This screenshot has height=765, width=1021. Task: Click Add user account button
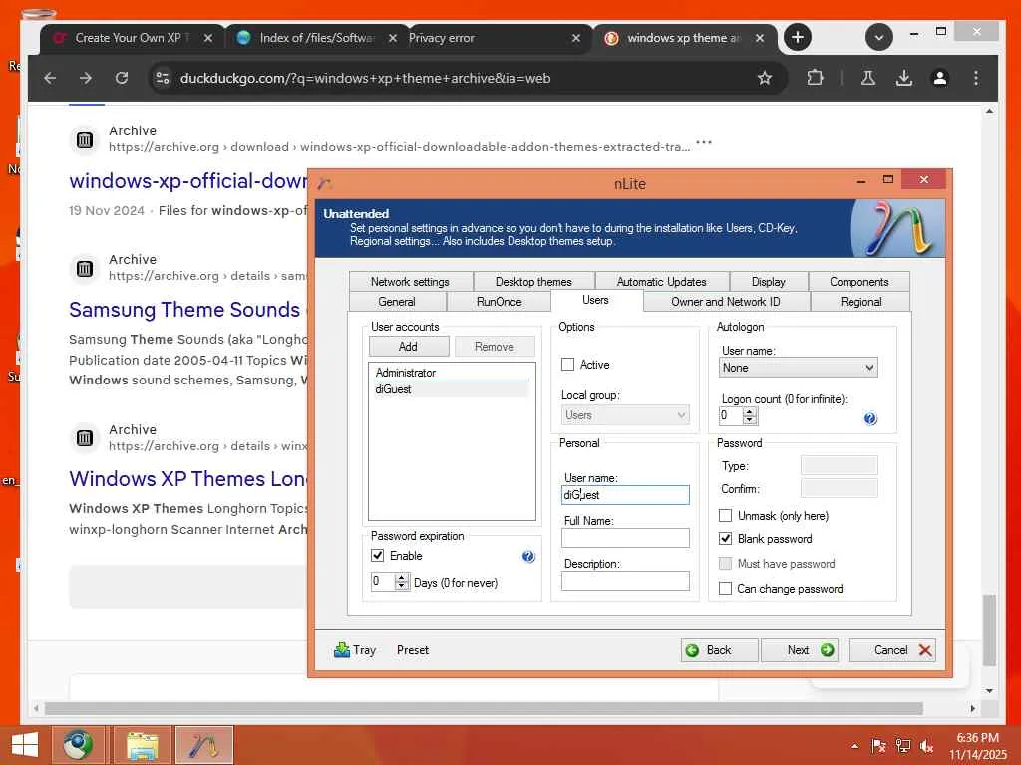tap(408, 347)
